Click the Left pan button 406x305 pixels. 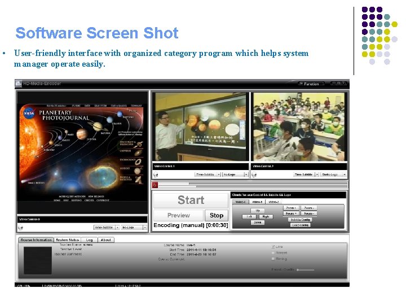[x=249, y=216]
